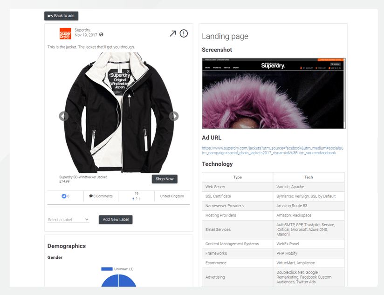Click the Superdry advertiser name
The image size is (384, 295).
tap(82, 30)
